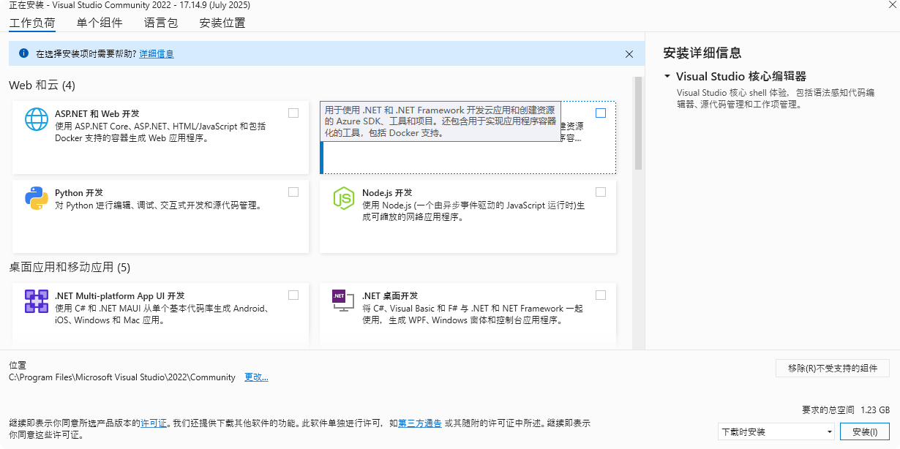
Task: Open the 安装位置 tab
Action: pos(222,23)
